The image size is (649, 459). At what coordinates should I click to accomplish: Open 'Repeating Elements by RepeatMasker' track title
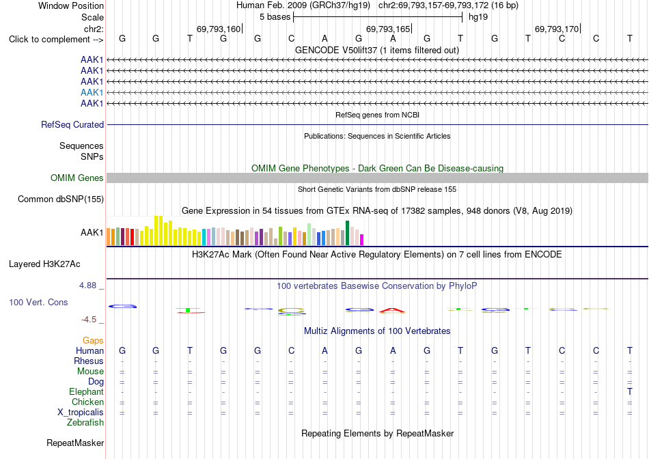tap(377, 433)
